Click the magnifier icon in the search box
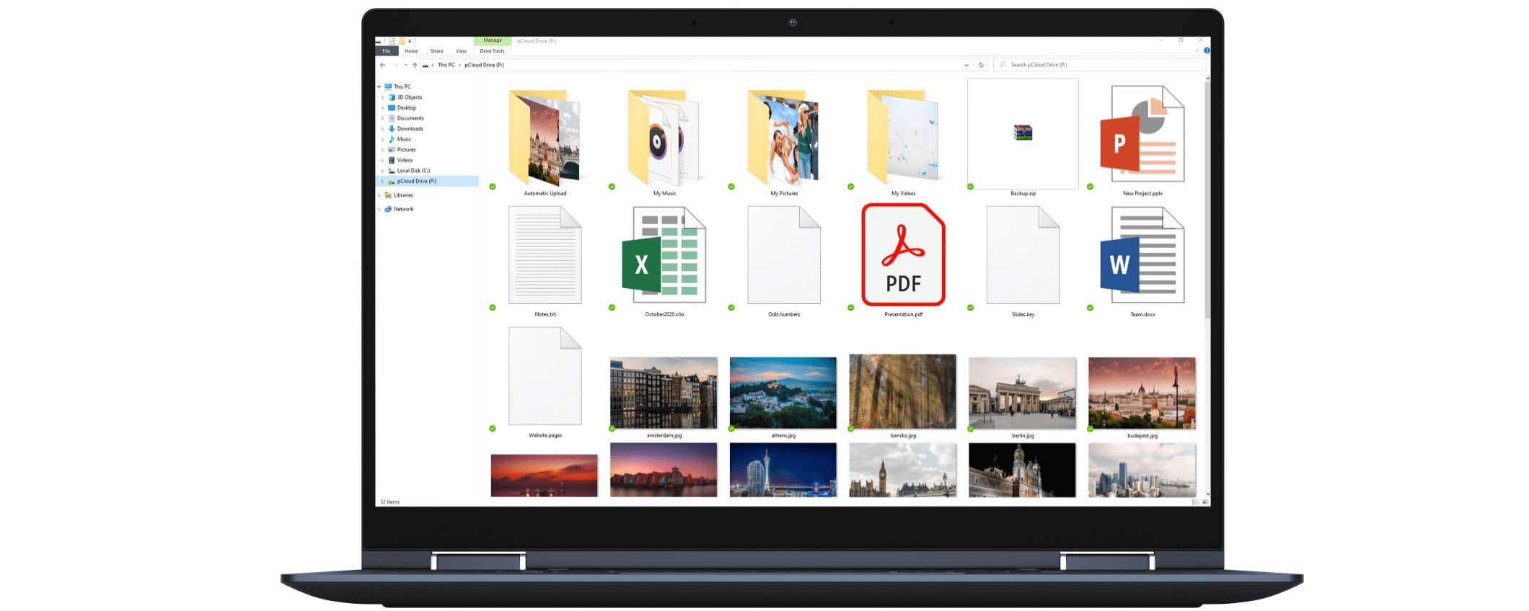Viewport: 1529px width, 611px height. (1003, 65)
